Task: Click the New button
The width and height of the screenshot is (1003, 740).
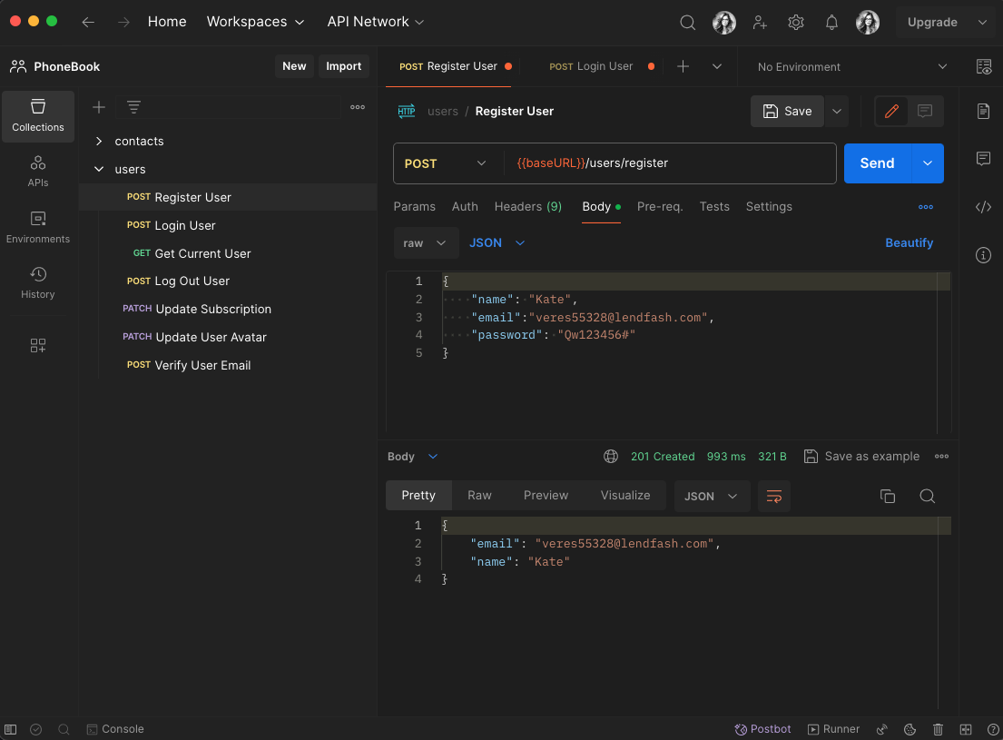Action: coord(294,66)
